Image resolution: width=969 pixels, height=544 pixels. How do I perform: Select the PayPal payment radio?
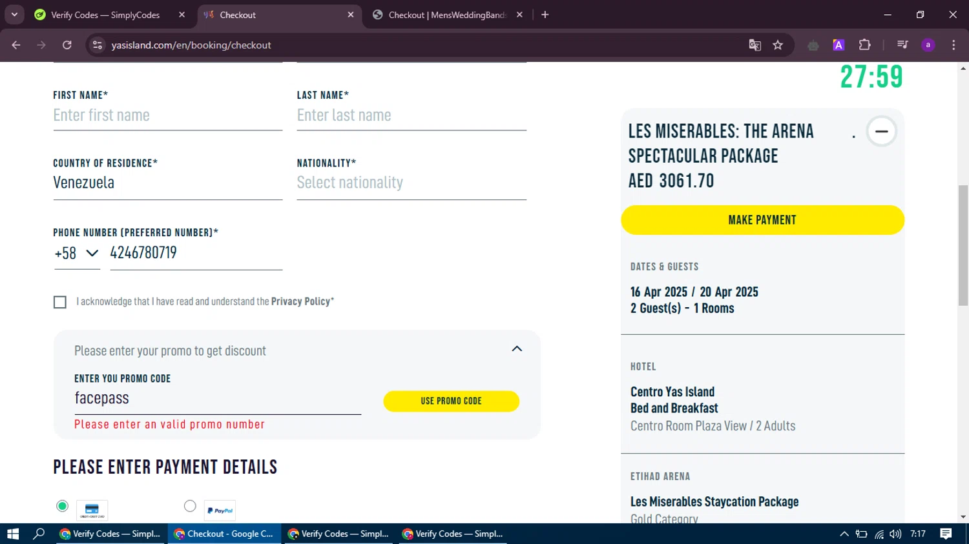[190, 506]
